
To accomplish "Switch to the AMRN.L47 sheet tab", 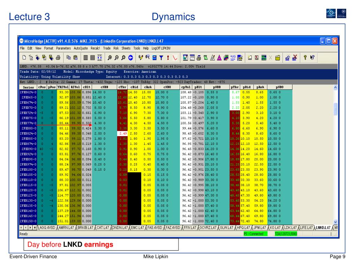I will click(x=66, y=228).
